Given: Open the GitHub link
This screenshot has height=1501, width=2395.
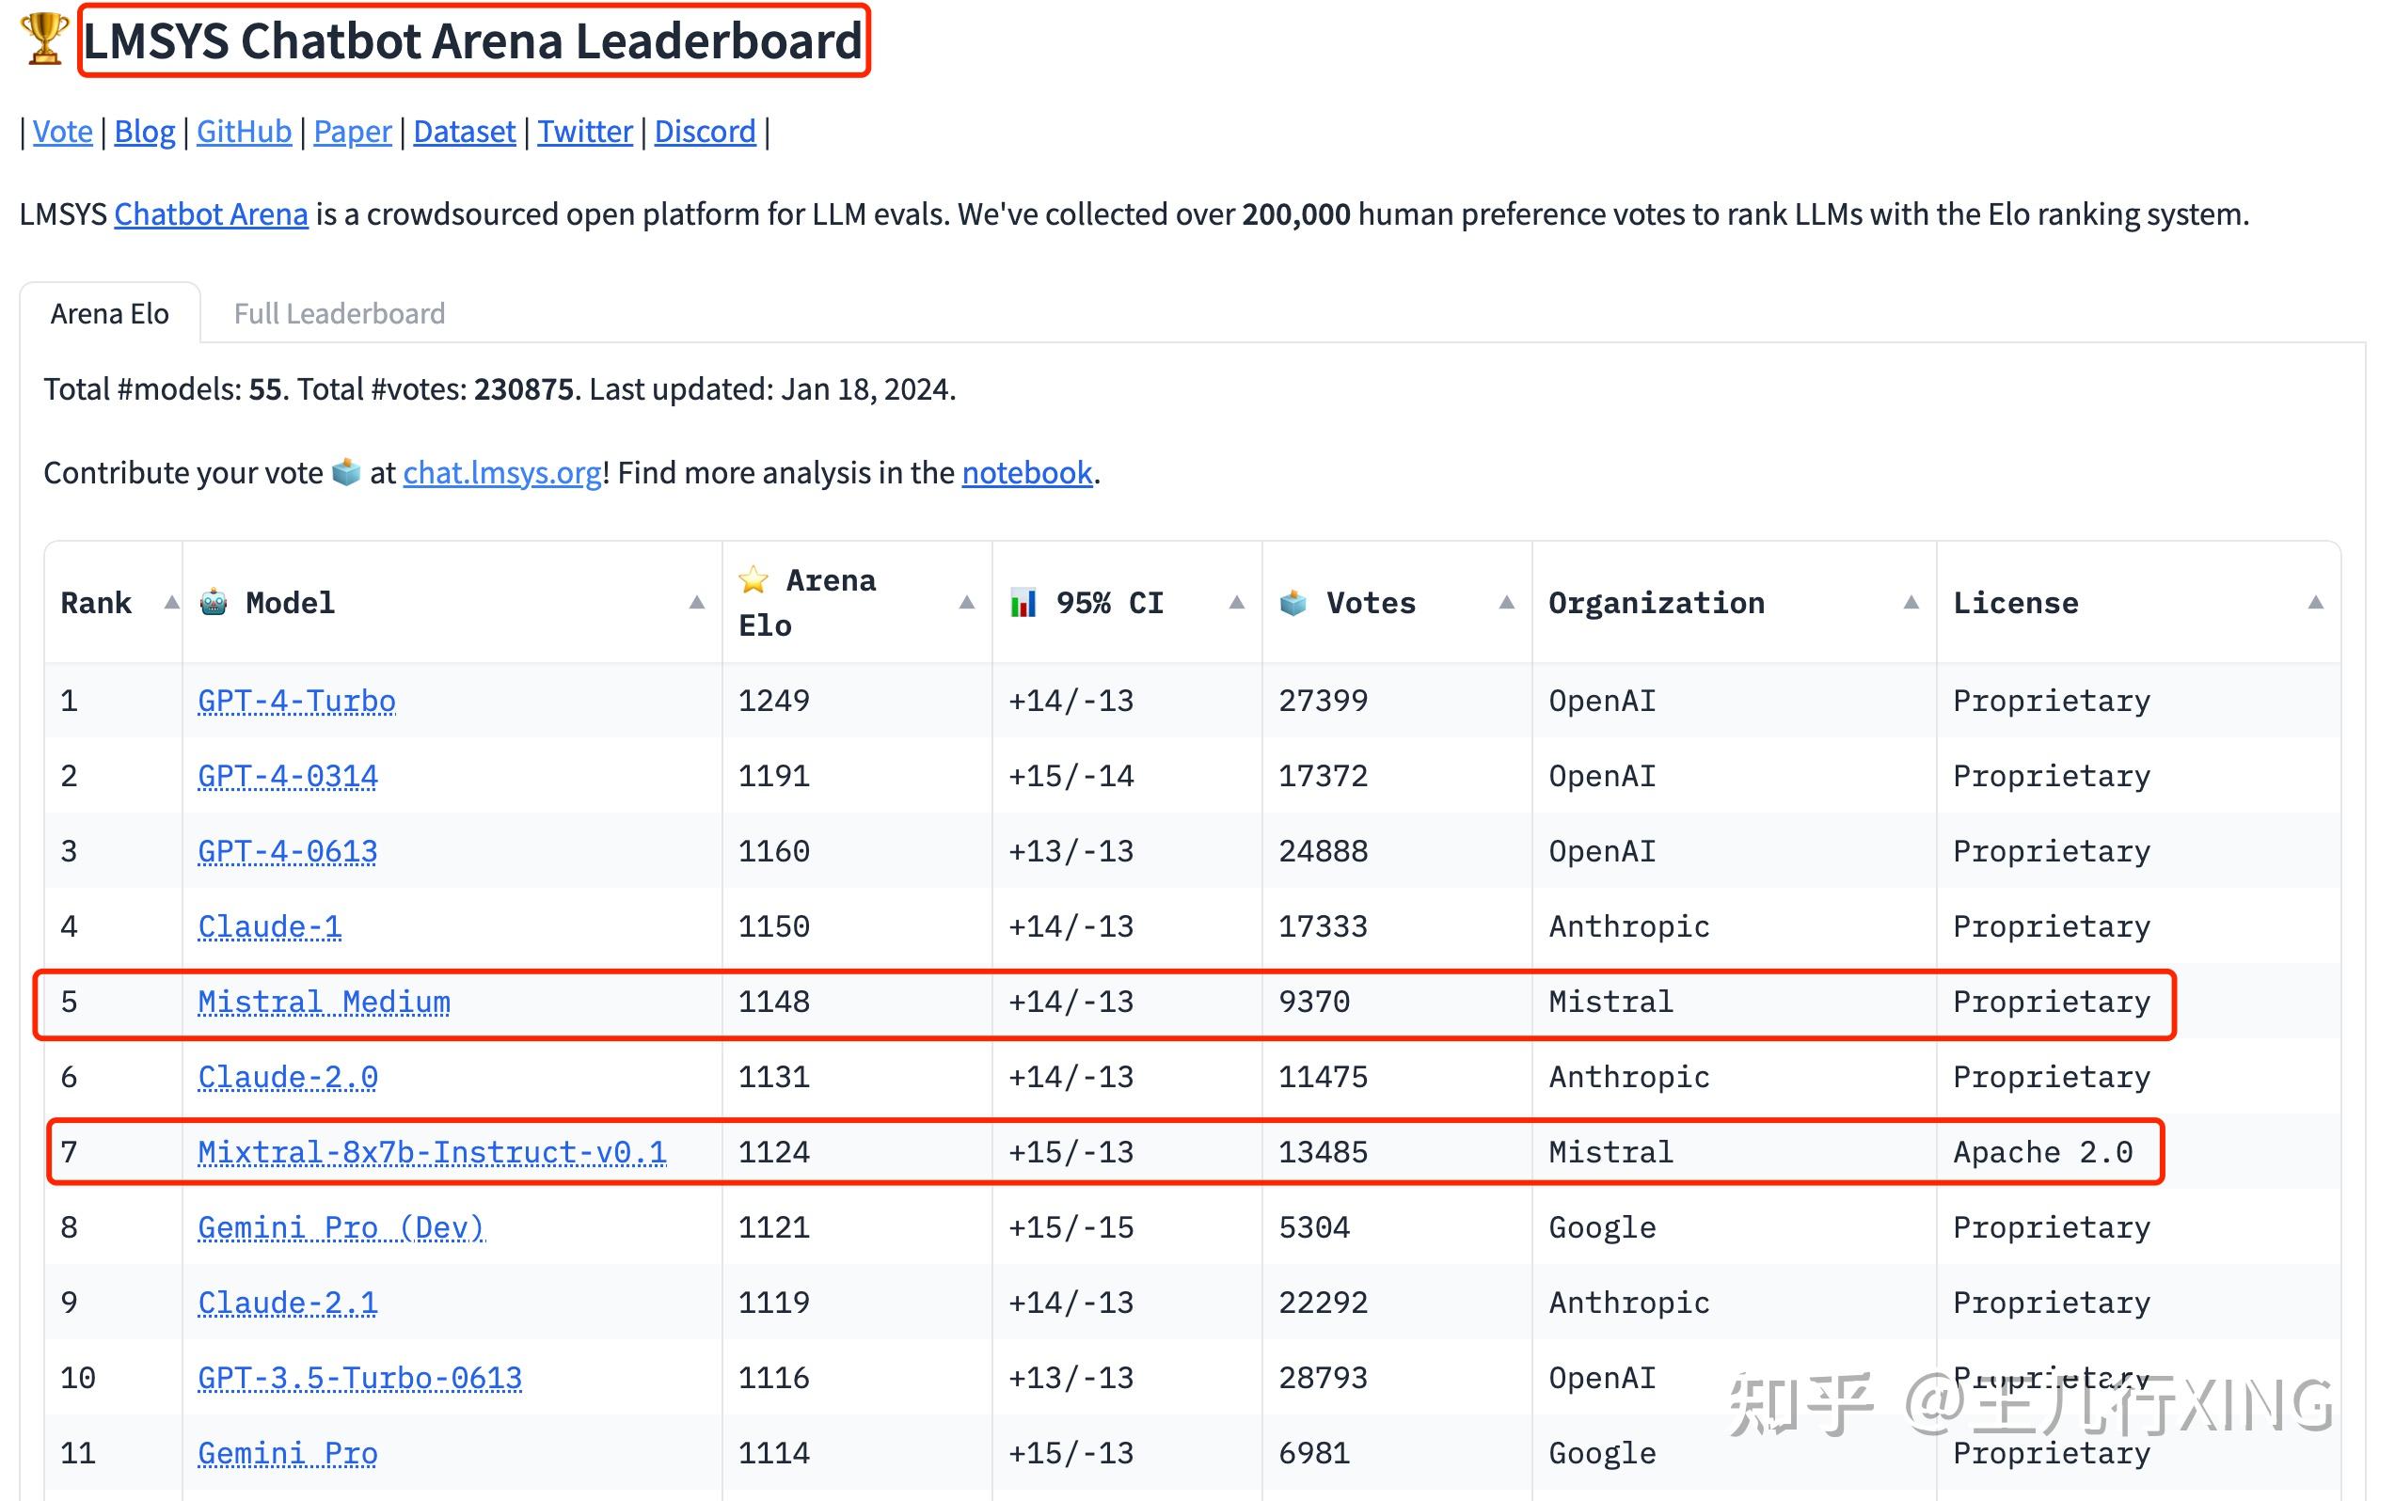Looking at the screenshot, I should (x=244, y=131).
